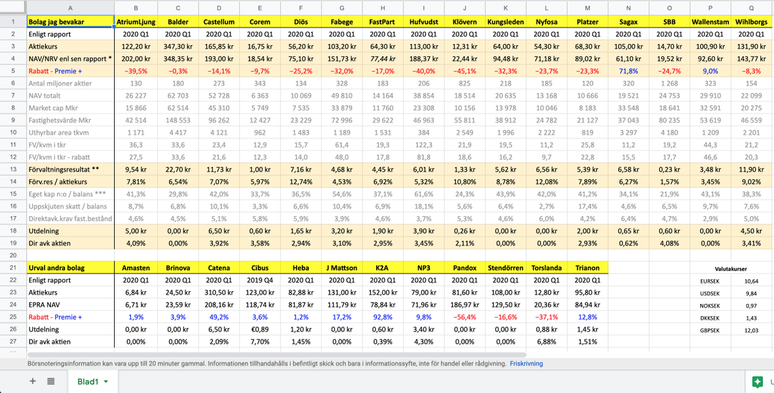Select the 'Urval andra bolag' header cell
The image size is (774, 393).
(70, 267)
